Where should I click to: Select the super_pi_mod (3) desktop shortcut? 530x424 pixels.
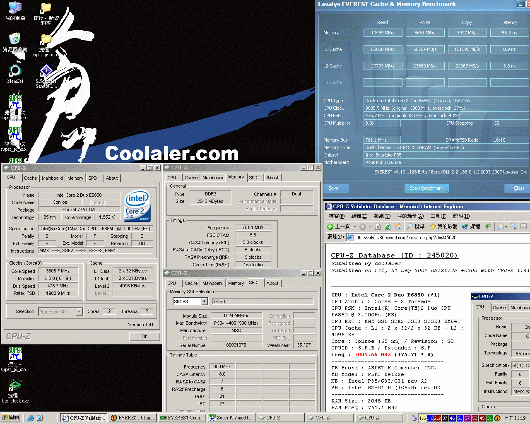coord(15,139)
